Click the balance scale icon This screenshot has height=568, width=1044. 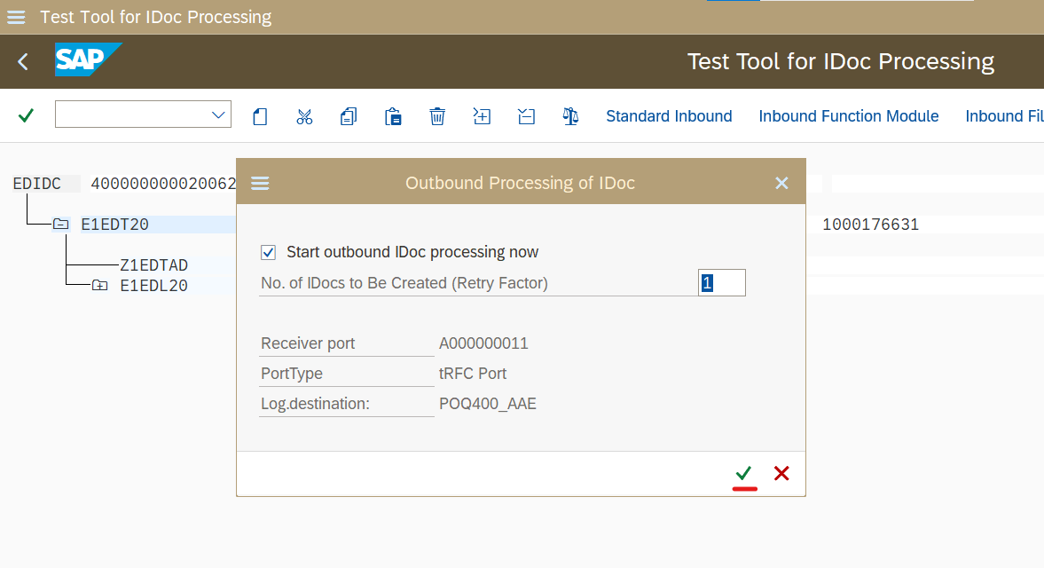tap(570, 116)
